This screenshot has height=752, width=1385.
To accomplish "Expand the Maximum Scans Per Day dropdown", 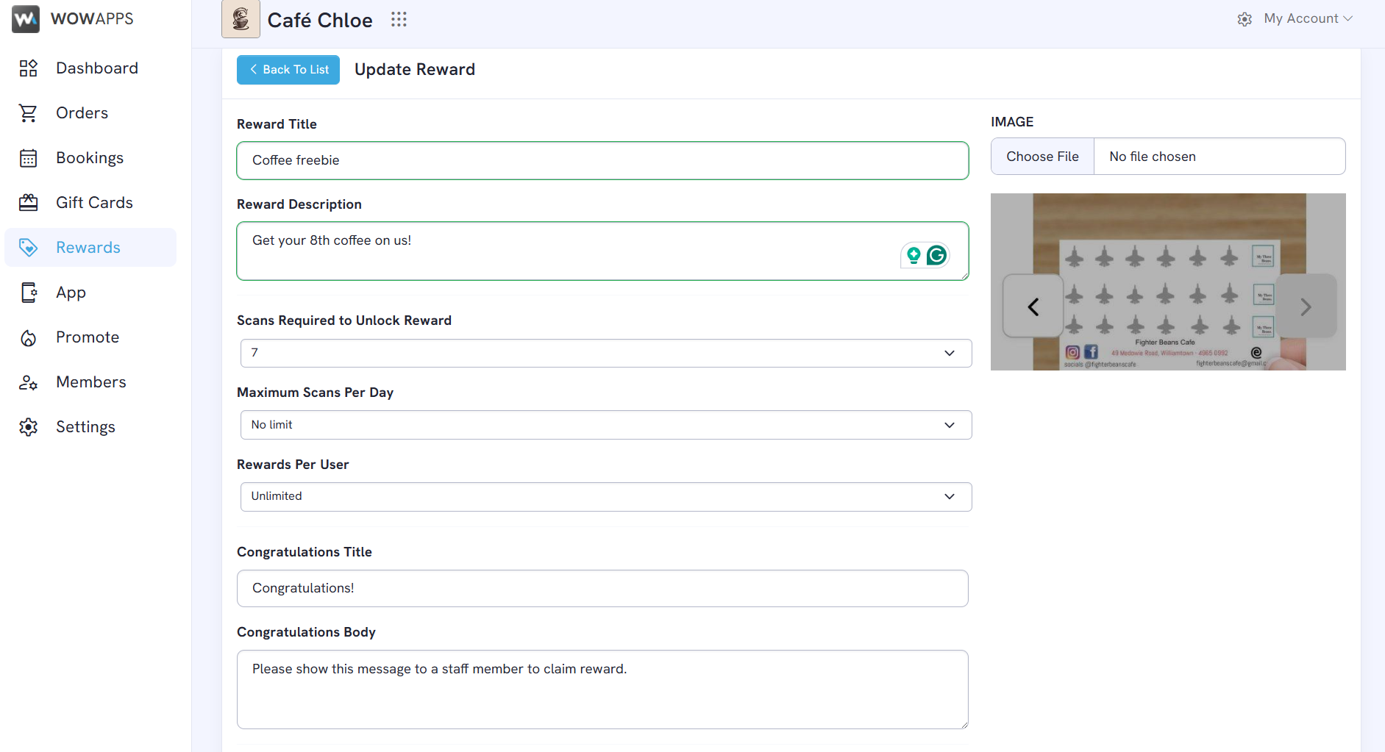I will 606,425.
